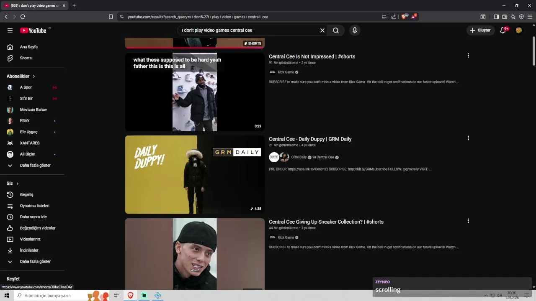Click the Daily Duppy video thumbnail
This screenshot has height=301, width=536.
tap(195, 175)
